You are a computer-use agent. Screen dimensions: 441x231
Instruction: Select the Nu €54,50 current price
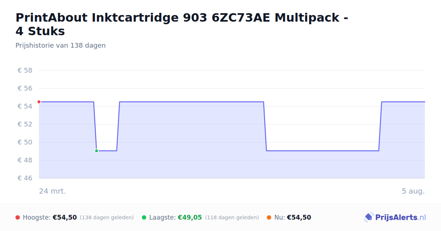click(299, 217)
